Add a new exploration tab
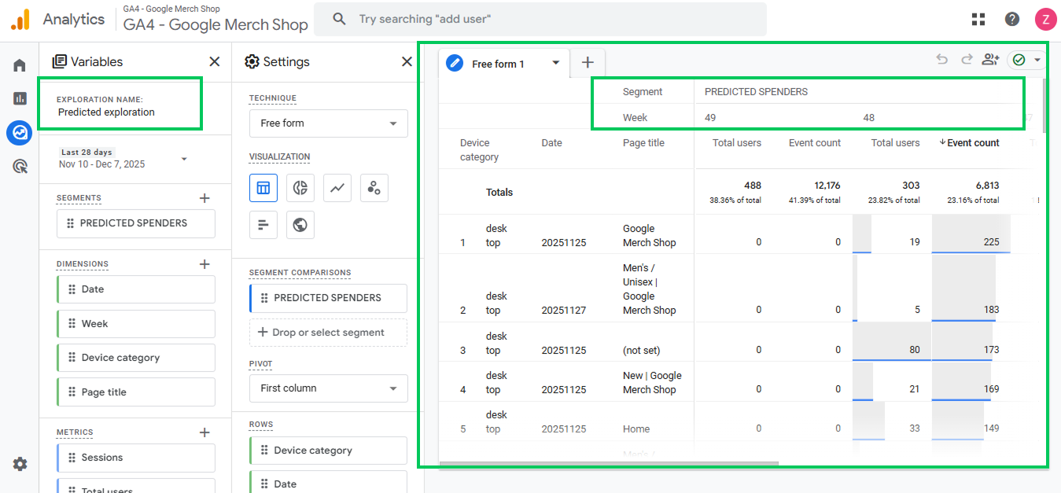The height and width of the screenshot is (493, 1061). click(588, 63)
